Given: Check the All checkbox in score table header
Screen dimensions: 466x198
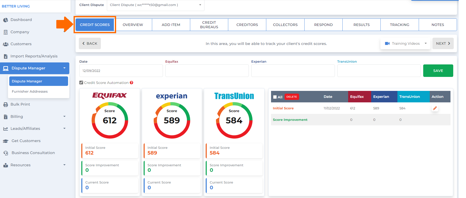Looking at the screenshot, I should [275, 97].
